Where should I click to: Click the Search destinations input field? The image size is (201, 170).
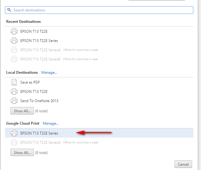pyautogui.click(x=99, y=10)
